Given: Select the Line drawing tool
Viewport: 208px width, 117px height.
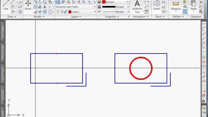Looking at the screenshot, I should (6, 5).
